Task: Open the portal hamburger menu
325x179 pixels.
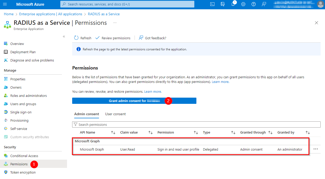Action: 5,4
